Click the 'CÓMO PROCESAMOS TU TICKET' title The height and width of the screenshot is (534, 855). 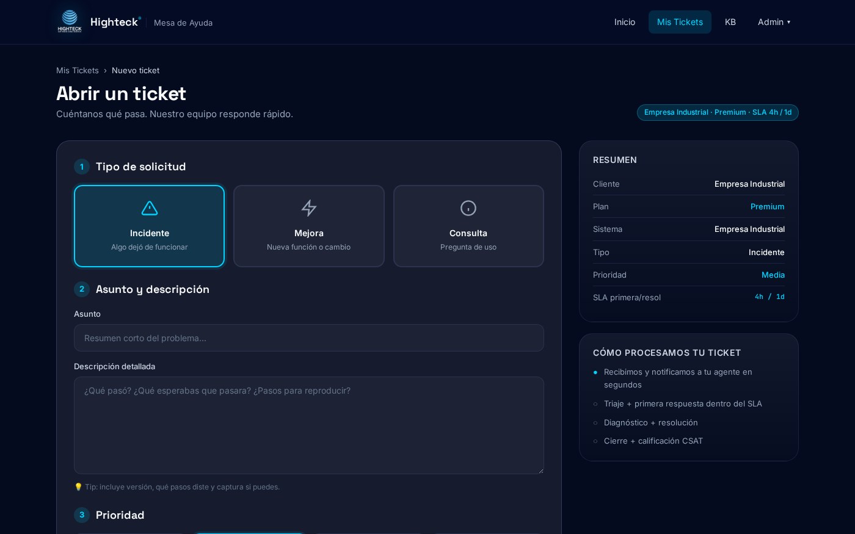click(x=667, y=353)
